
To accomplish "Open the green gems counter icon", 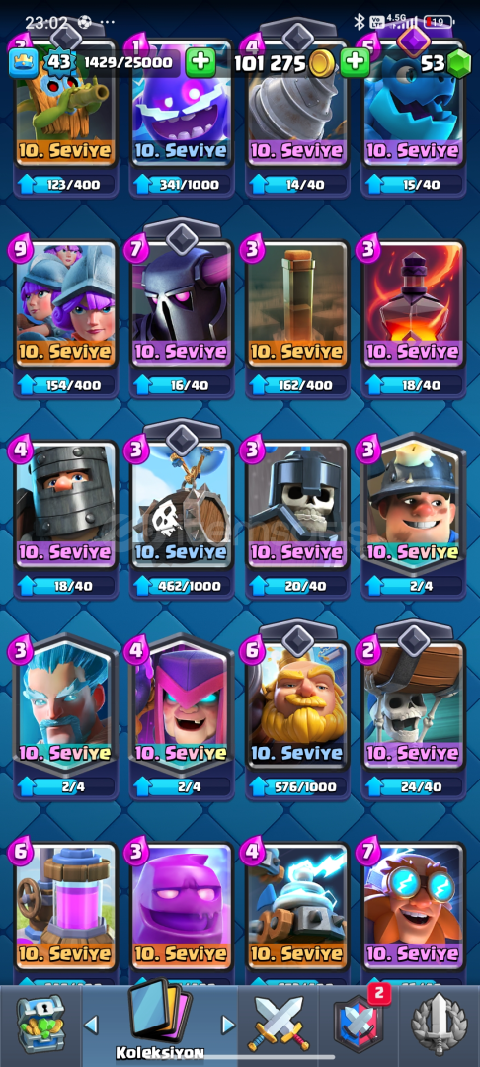I will pyautogui.click(x=459, y=64).
